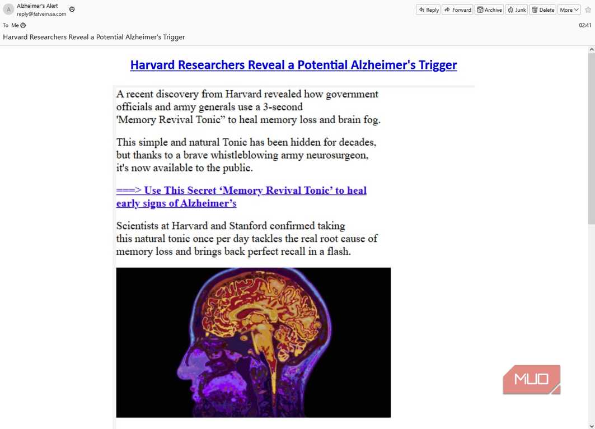The width and height of the screenshot is (595, 429).
Task: Open the More actions dropdown
Action: [569, 10]
